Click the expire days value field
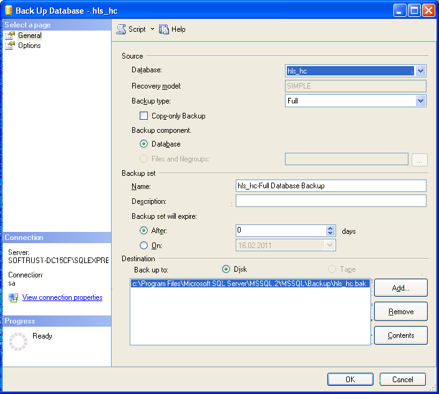 pyautogui.click(x=281, y=231)
